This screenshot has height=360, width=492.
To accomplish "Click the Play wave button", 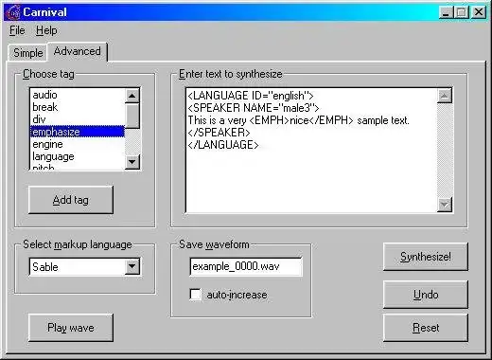I will (x=71, y=328).
